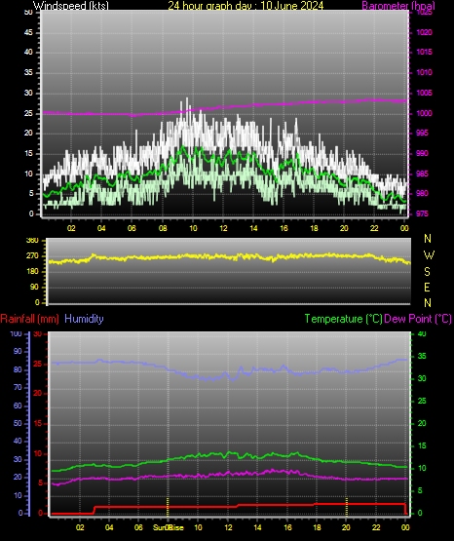
Task: Click the yellow wind direction line
Action: pyautogui.click(x=229, y=257)
